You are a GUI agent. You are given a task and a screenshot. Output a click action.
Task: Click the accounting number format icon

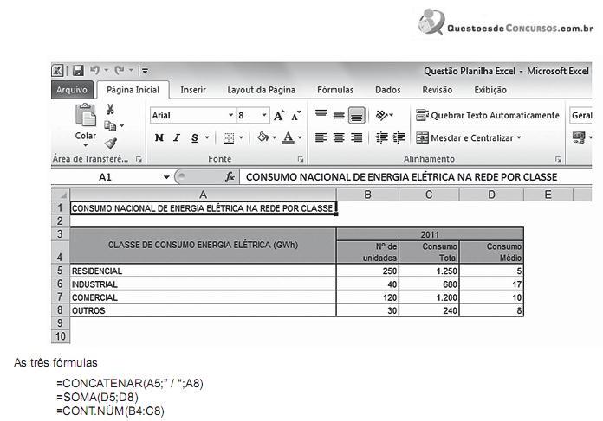579,137
